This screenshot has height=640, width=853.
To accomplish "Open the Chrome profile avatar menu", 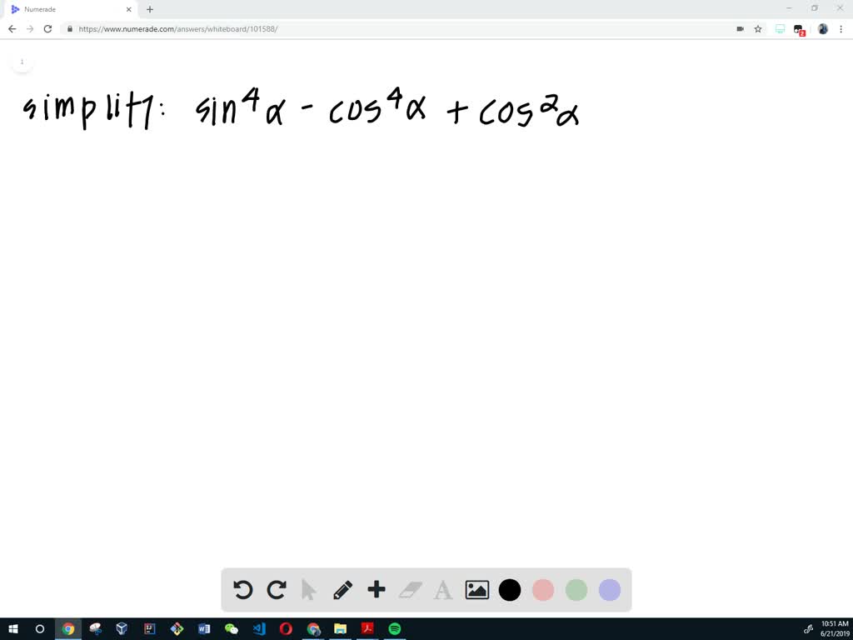I will click(823, 28).
